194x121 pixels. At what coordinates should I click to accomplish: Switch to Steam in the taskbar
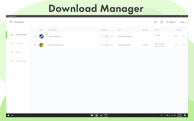[101, 115]
